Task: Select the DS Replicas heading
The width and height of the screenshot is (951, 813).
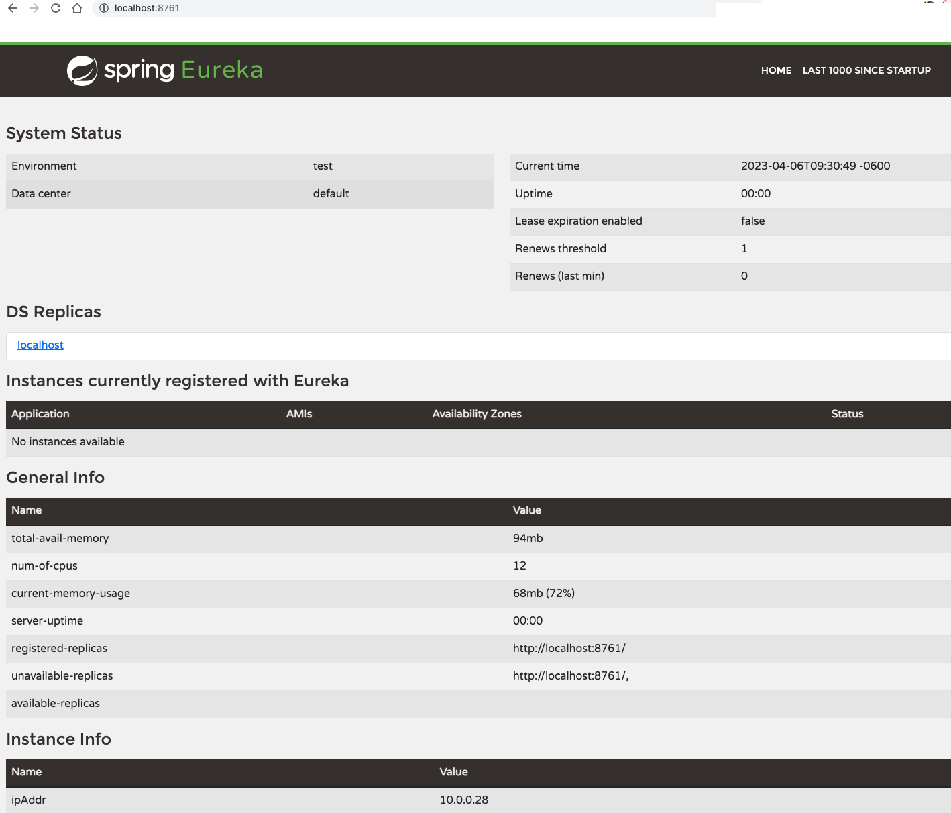Action: pyautogui.click(x=54, y=312)
